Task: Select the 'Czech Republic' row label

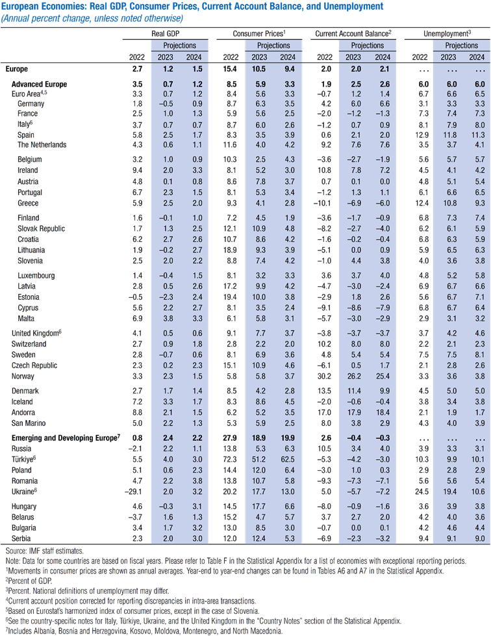Action: (x=34, y=365)
